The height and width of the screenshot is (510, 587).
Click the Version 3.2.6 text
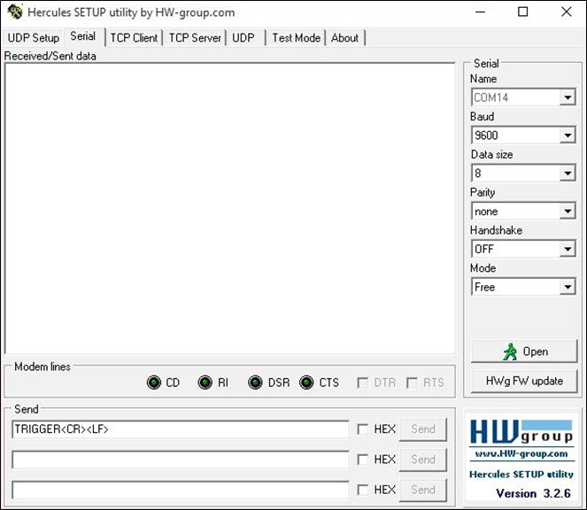pos(533,493)
